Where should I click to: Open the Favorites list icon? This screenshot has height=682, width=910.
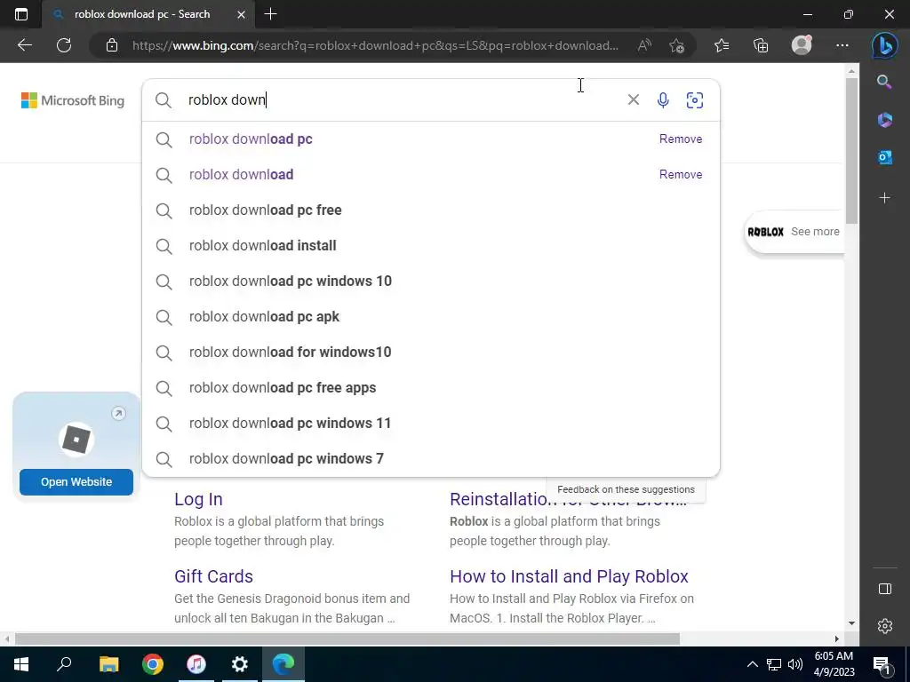(x=722, y=45)
